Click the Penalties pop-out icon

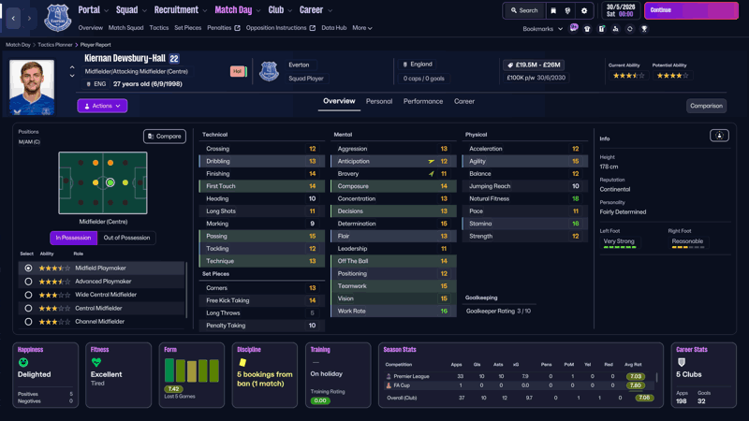[x=237, y=28]
